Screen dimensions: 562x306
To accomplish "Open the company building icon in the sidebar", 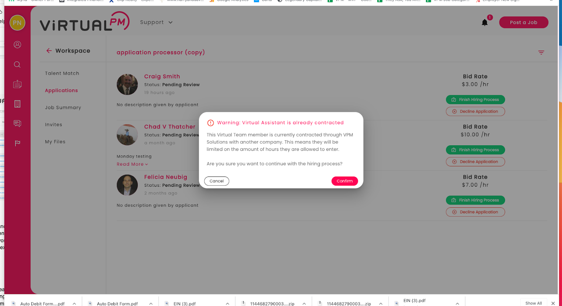I will click(17, 104).
